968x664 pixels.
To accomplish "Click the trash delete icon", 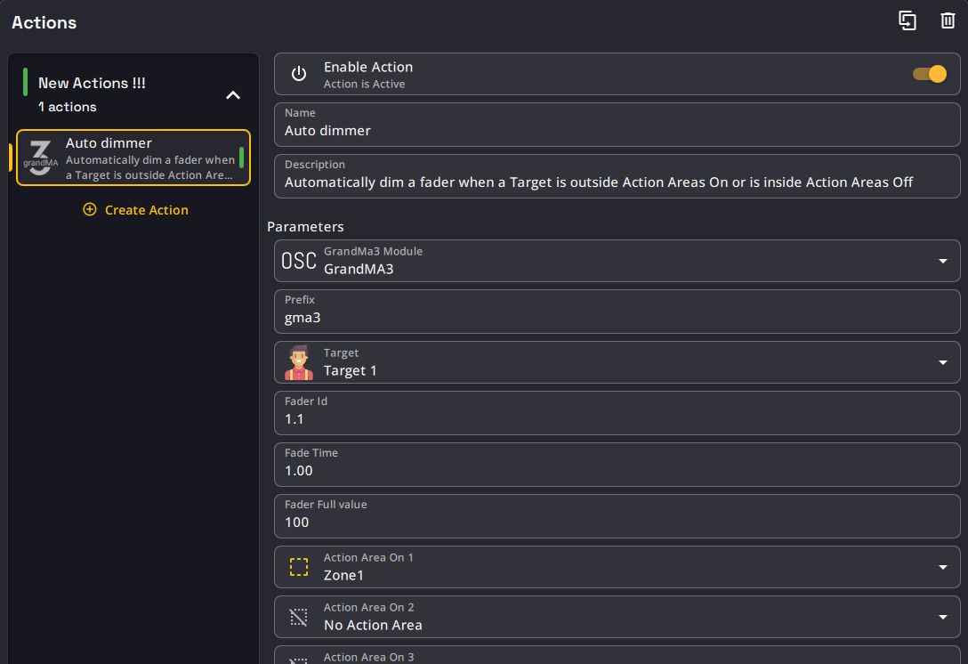I will coord(948,20).
